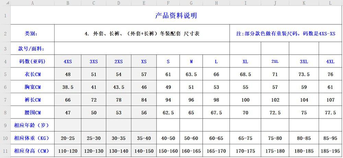This screenshot has height=158, width=343.
Task: Select row header 10
Action: click(5, 138)
